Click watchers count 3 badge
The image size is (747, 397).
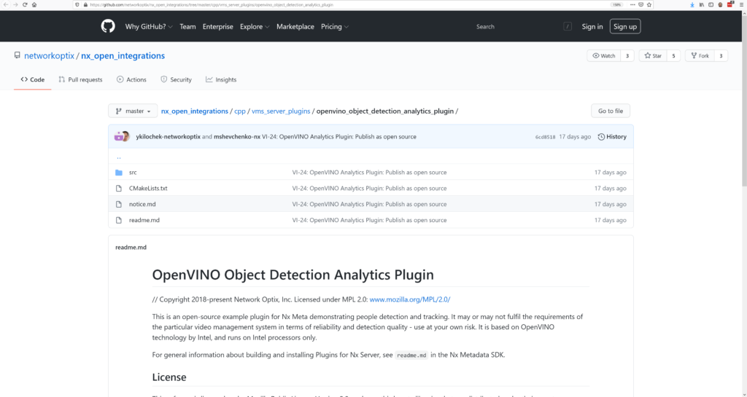(x=627, y=55)
